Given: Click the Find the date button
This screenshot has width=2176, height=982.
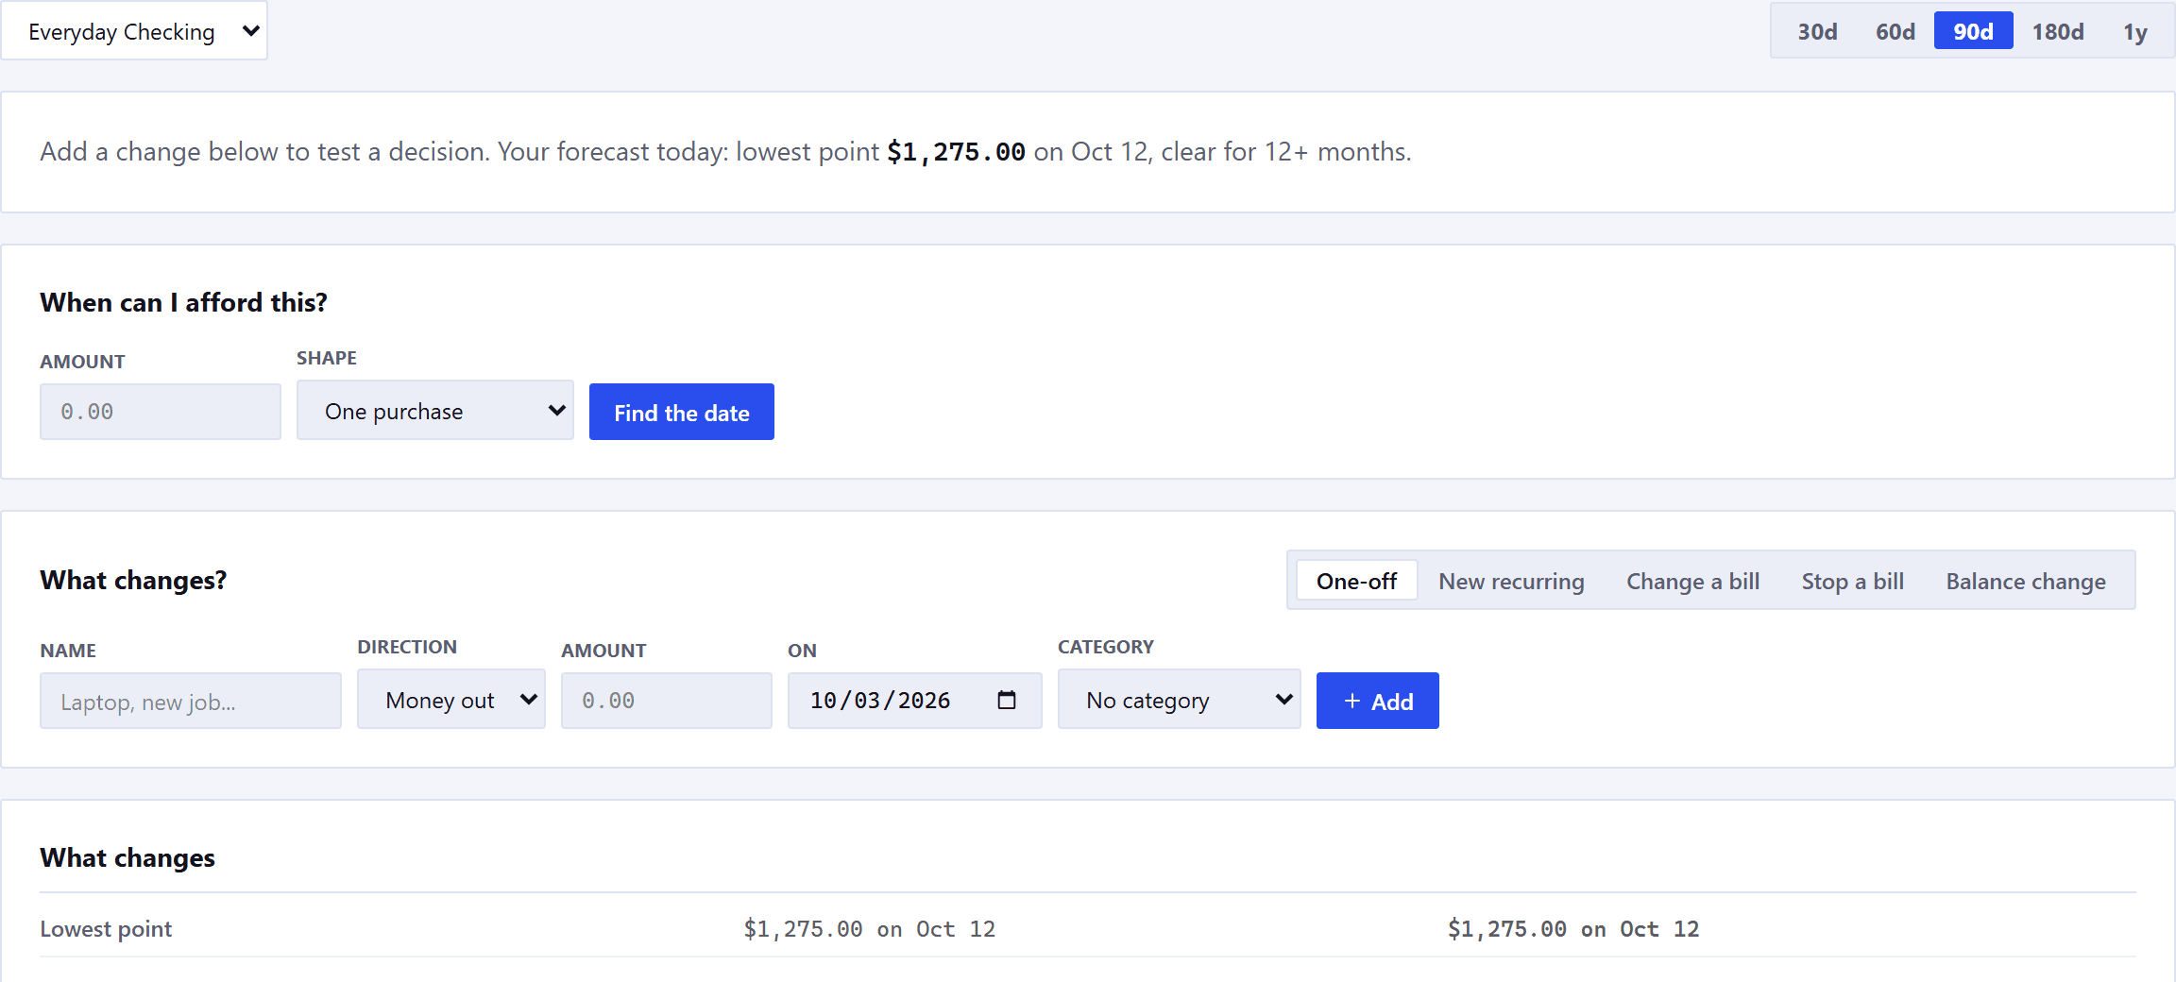Looking at the screenshot, I should point(681,412).
